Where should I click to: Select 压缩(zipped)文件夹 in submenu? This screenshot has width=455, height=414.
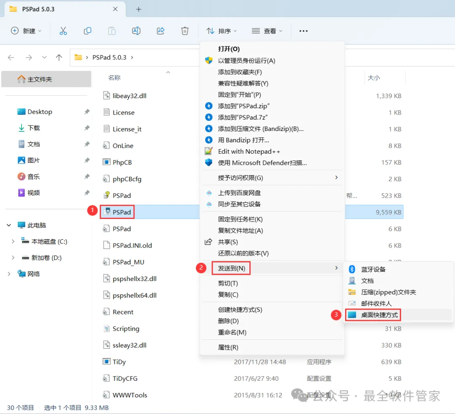point(398,292)
